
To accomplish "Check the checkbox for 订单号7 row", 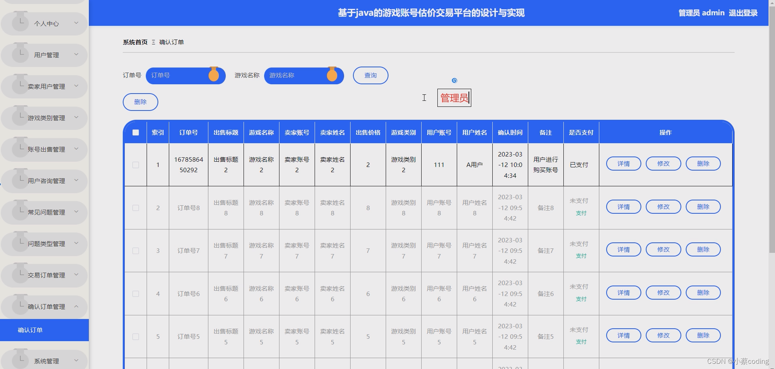I will [x=136, y=251].
